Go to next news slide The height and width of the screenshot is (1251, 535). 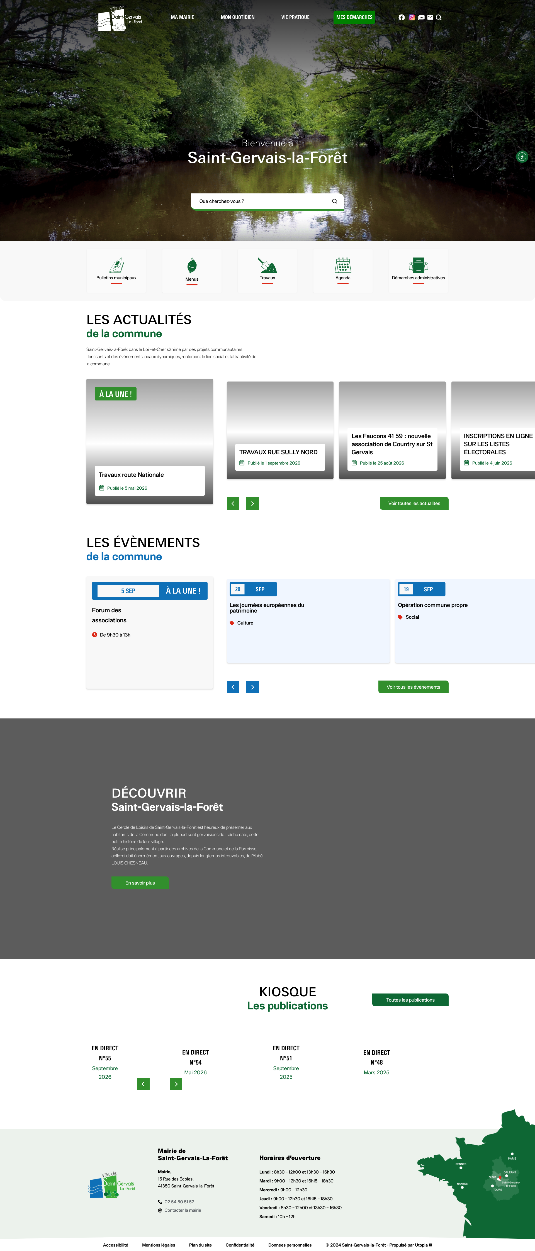(252, 504)
